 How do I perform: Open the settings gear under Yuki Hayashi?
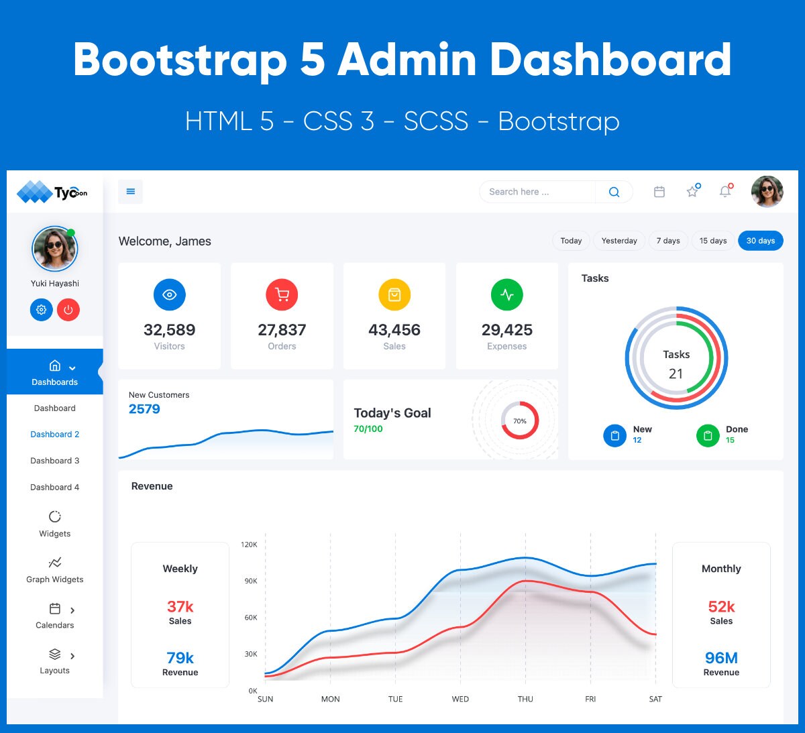(x=41, y=309)
